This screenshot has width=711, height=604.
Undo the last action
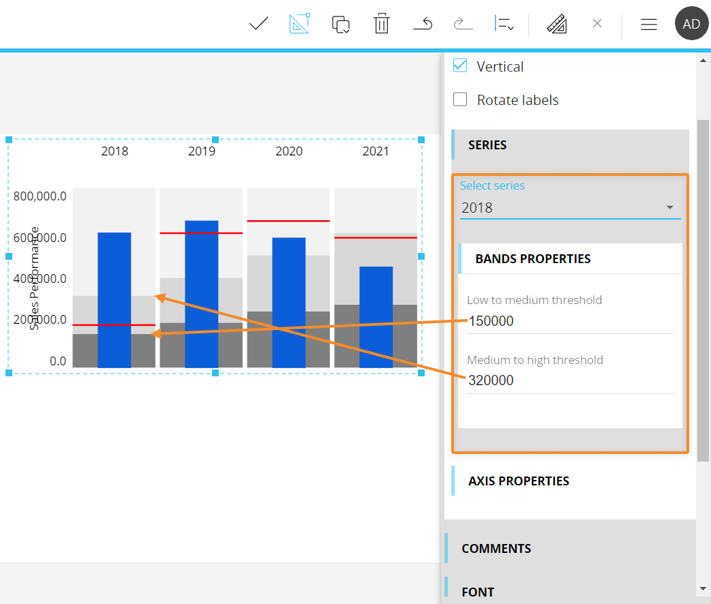click(x=423, y=25)
